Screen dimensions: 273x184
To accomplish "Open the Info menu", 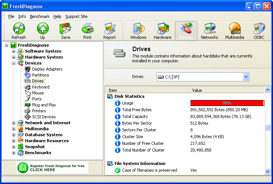I will click(x=22, y=16).
